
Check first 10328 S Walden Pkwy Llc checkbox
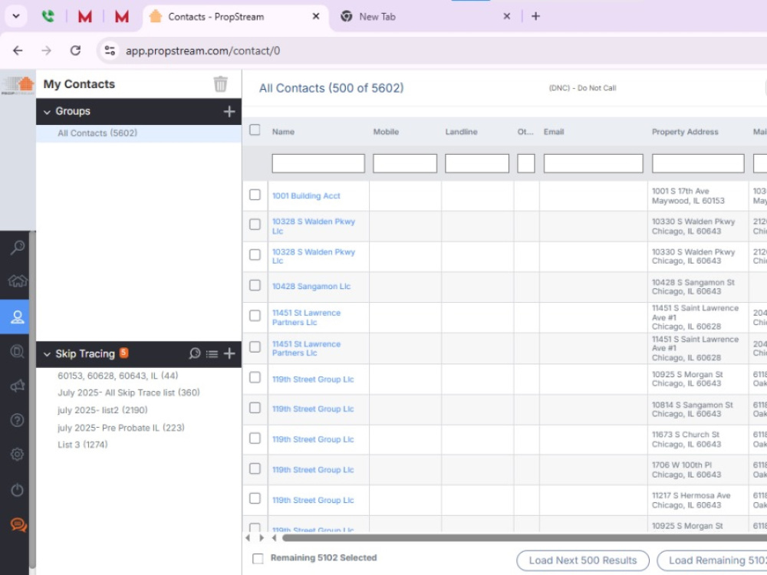click(x=255, y=225)
